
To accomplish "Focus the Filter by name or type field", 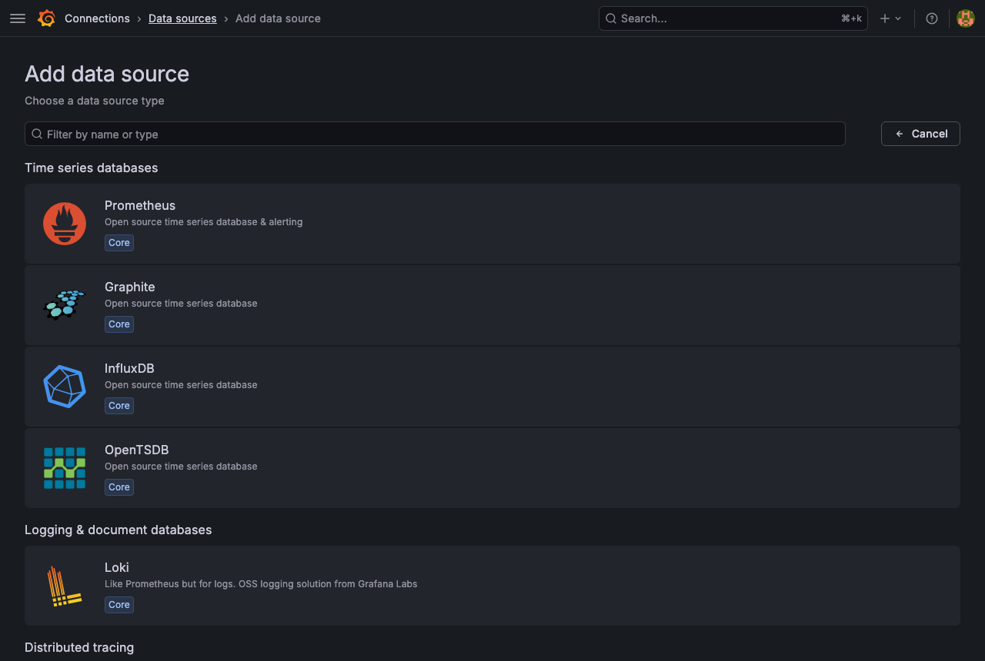I will 435,134.
